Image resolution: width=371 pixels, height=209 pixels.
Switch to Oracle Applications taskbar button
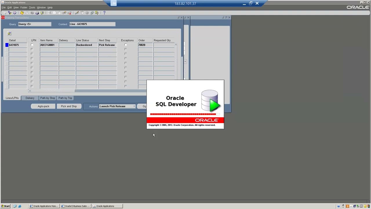pyautogui.click(x=107, y=206)
